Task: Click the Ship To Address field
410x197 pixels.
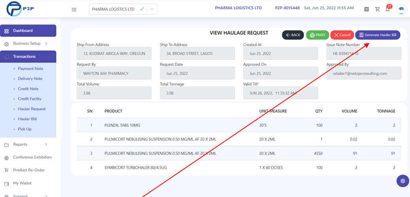Action: pyautogui.click(x=197, y=54)
